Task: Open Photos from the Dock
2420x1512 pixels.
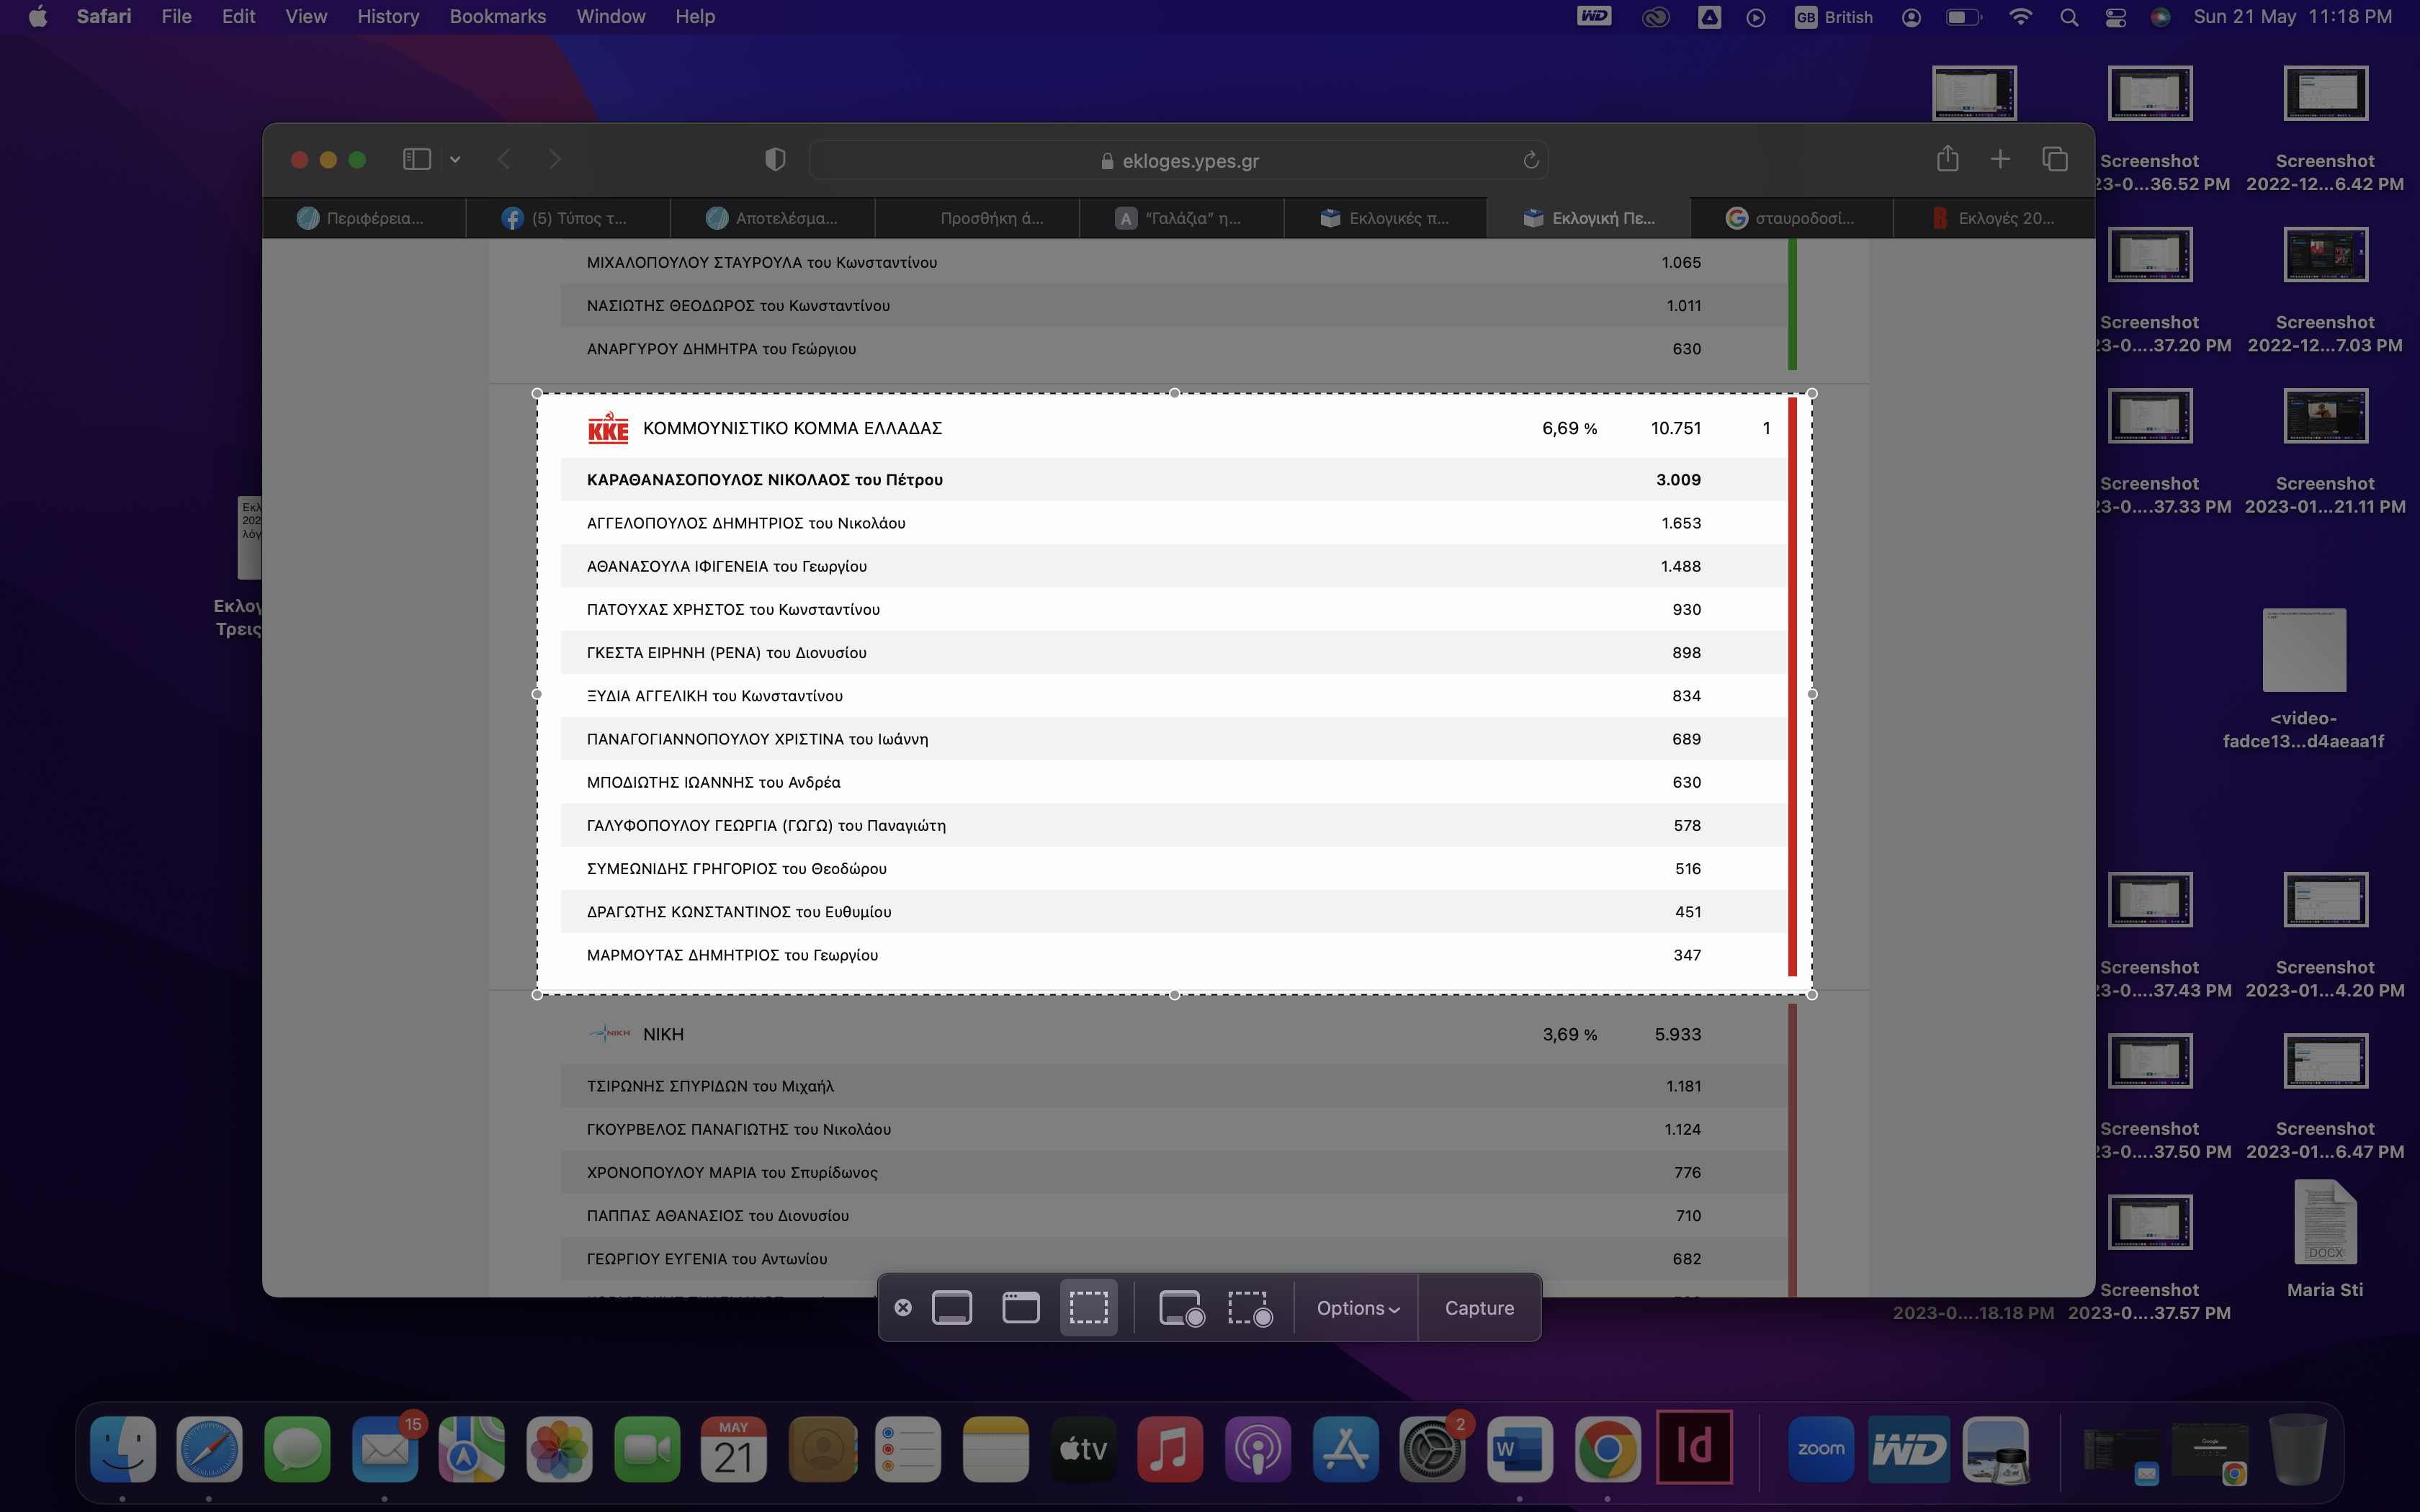Action: [x=560, y=1449]
